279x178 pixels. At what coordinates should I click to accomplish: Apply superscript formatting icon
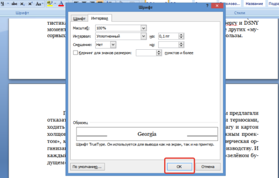30,4
